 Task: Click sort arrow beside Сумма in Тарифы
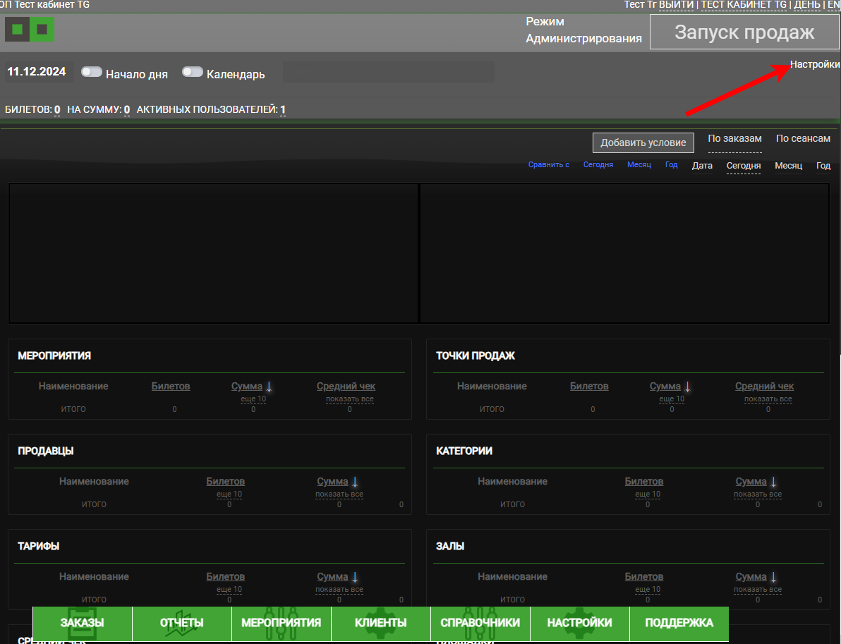[x=355, y=577]
